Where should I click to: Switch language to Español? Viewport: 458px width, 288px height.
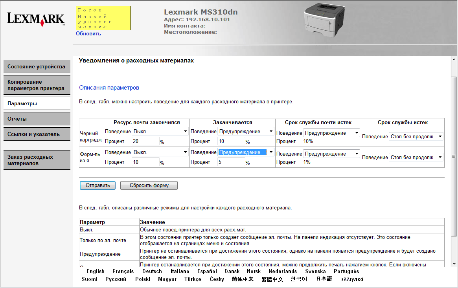coord(207,271)
